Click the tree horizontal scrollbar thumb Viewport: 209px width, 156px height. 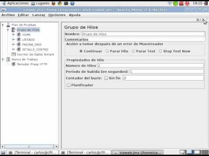pos(29,147)
